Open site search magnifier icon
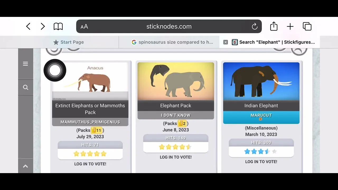Screen dimensions: 338x190 click(26, 87)
